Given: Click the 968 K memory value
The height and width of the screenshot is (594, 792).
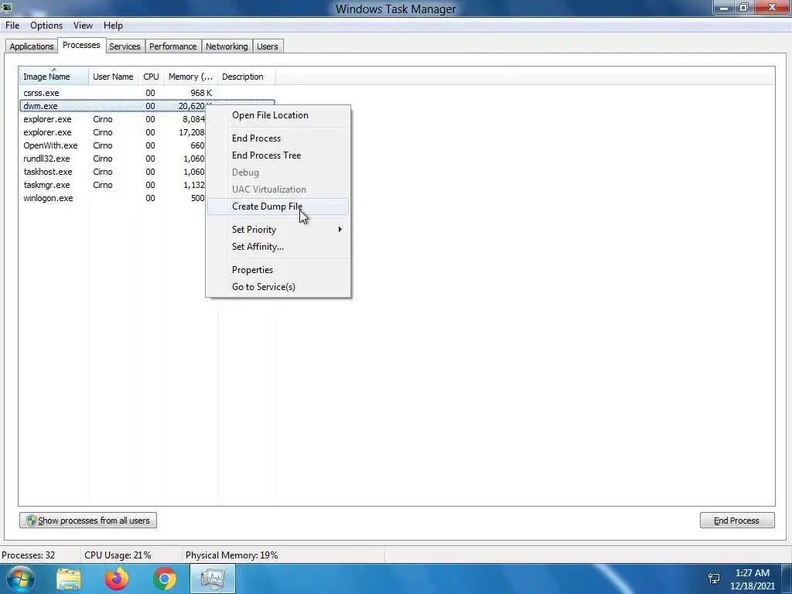Looking at the screenshot, I should coord(201,93).
